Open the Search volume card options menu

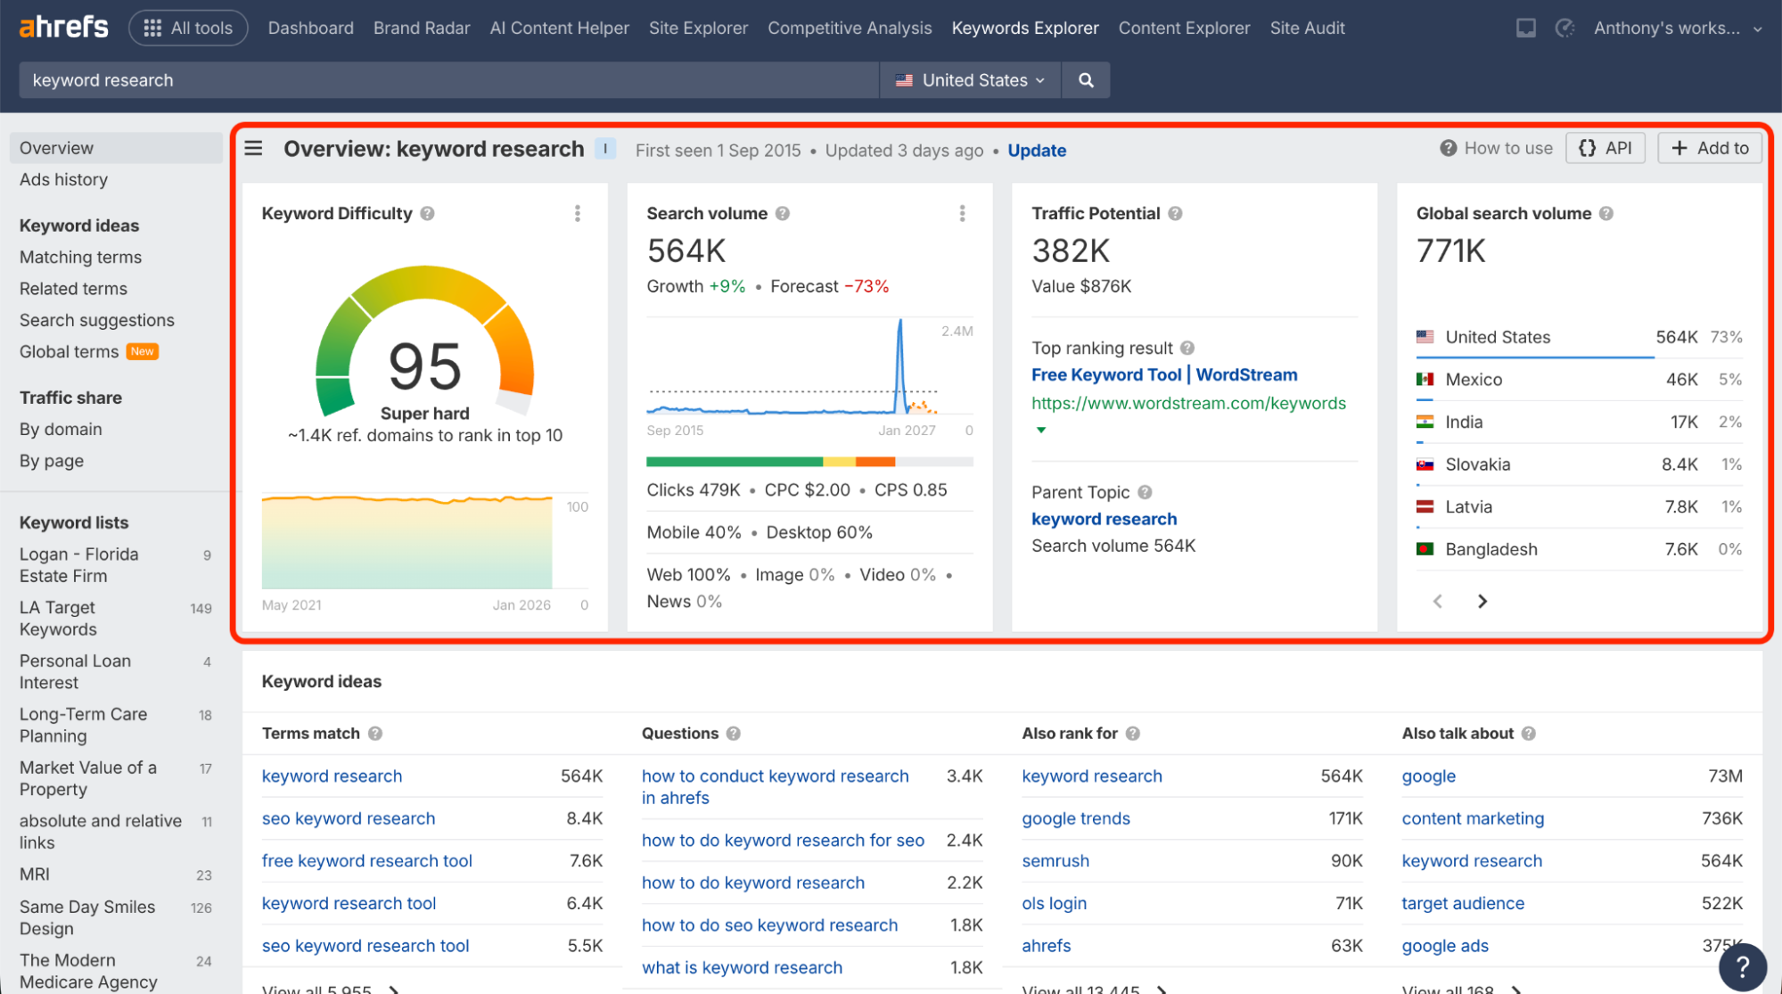[x=963, y=213]
